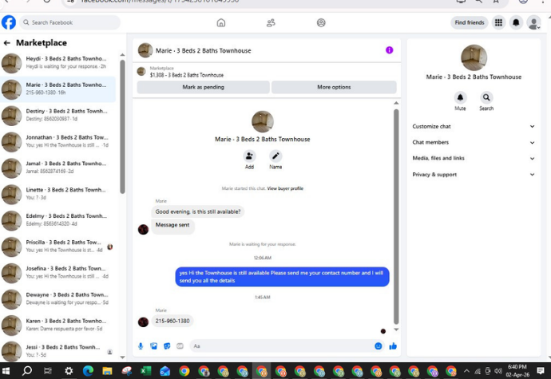Click Good evening, is this still available message
Image resolution: width=551 pixels, height=379 pixels.
click(198, 211)
